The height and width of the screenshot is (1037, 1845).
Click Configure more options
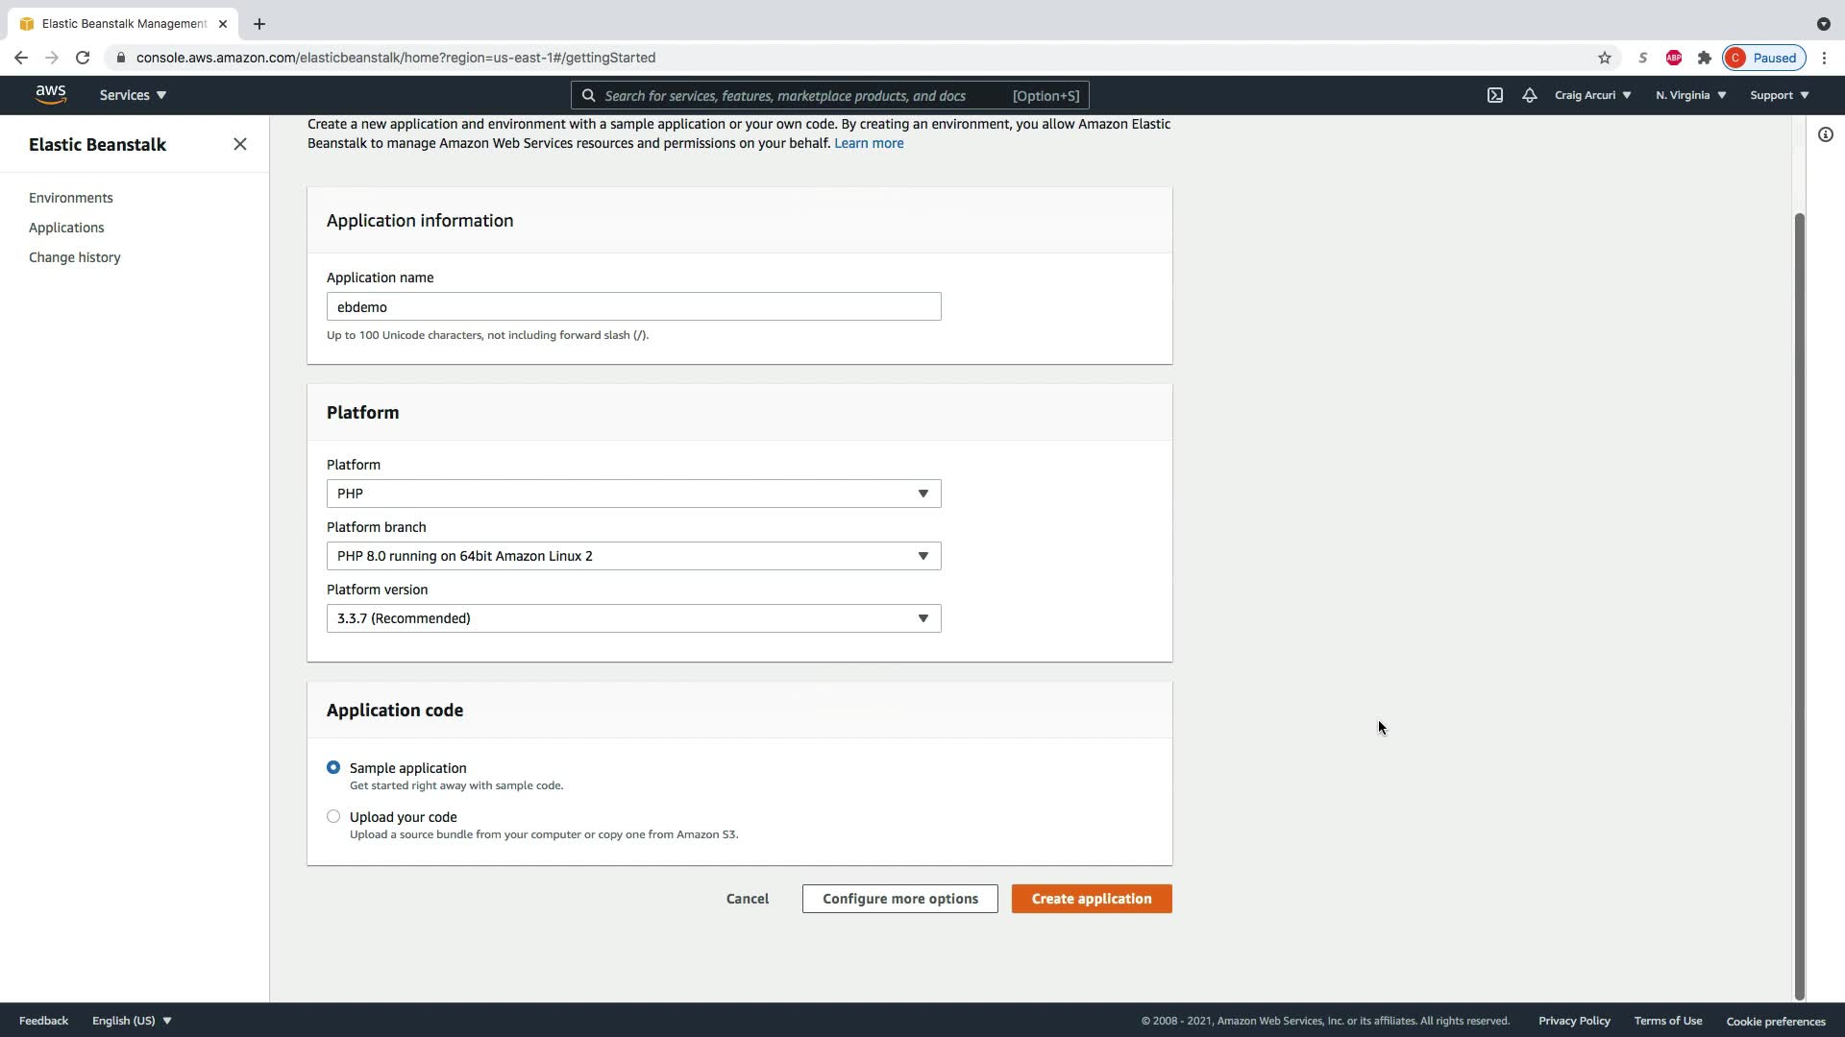pyautogui.click(x=899, y=899)
